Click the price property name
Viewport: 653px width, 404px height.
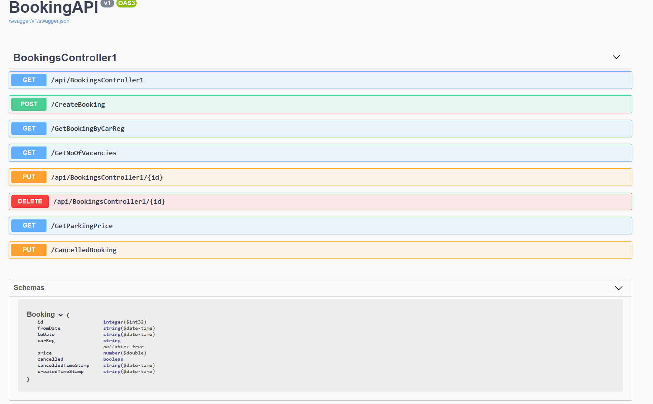(x=45, y=353)
